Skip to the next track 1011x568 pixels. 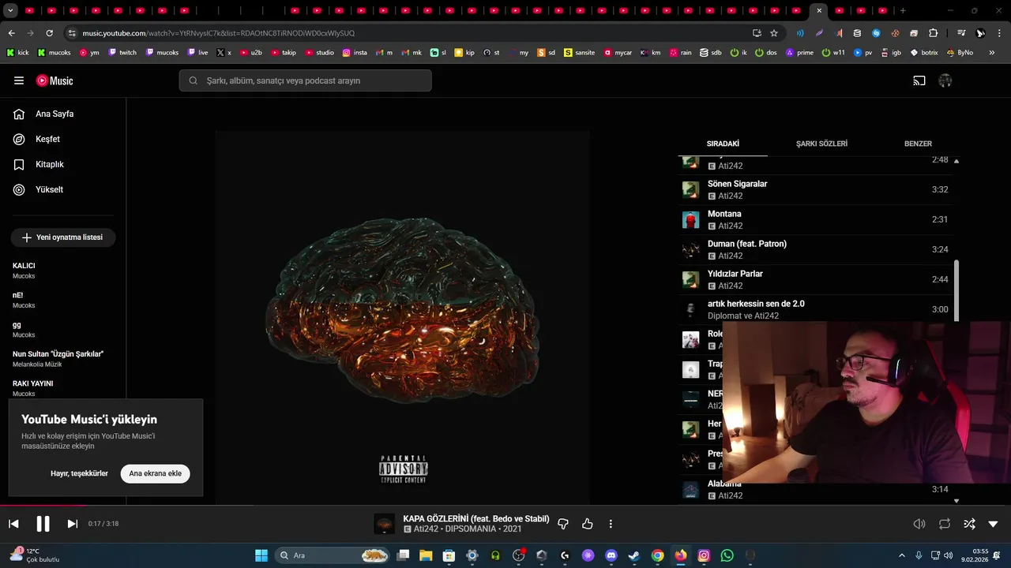click(x=72, y=524)
